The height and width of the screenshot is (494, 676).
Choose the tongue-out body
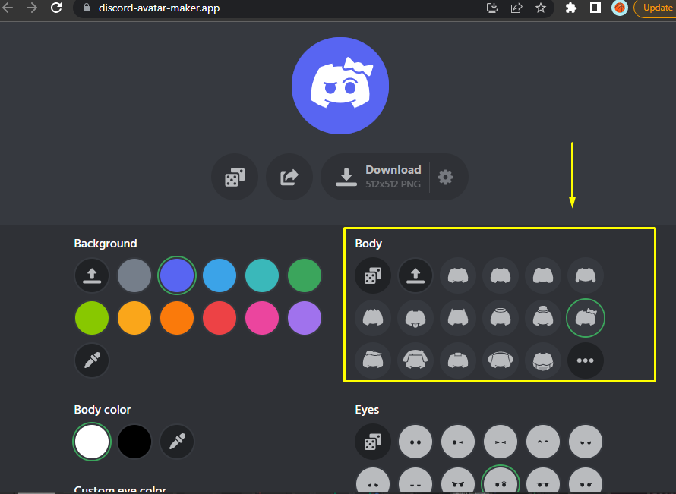click(415, 318)
